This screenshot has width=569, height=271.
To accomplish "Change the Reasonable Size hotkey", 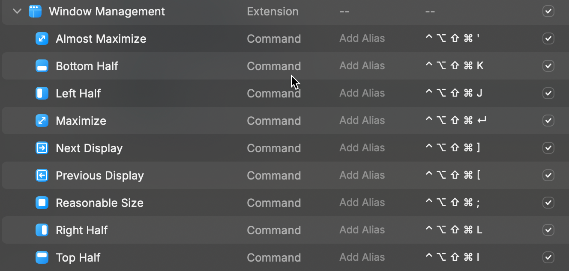I will (x=452, y=203).
